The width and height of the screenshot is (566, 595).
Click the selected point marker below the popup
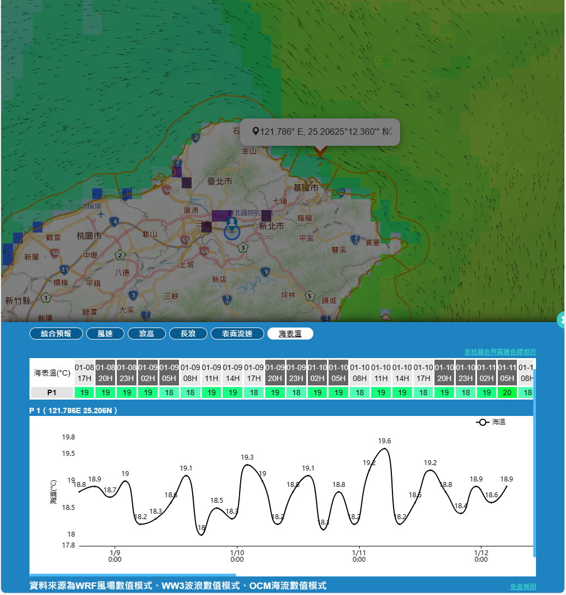pyautogui.click(x=320, y=150)
